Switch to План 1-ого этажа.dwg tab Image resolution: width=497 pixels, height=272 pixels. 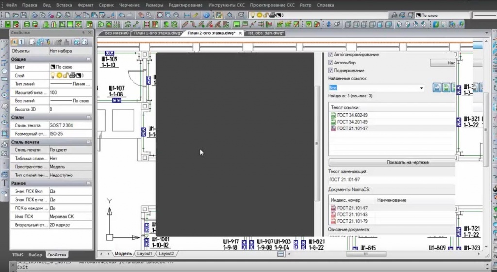[157, 33]
